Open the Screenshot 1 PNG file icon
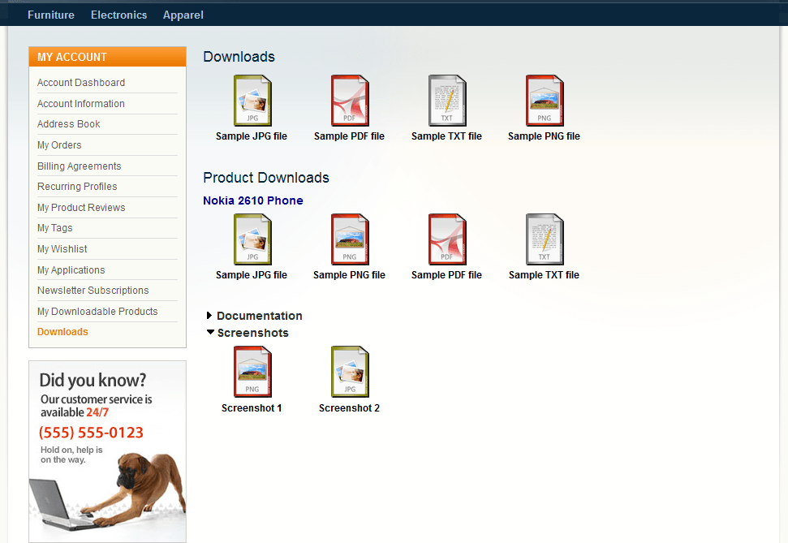The image size is (788, 543). click(252, 372)
